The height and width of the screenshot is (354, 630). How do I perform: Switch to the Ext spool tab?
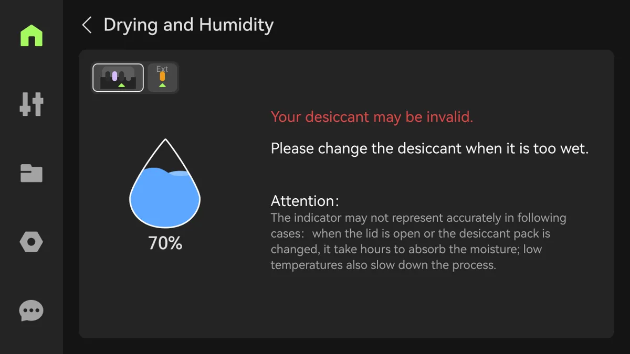tap(162, 78)
